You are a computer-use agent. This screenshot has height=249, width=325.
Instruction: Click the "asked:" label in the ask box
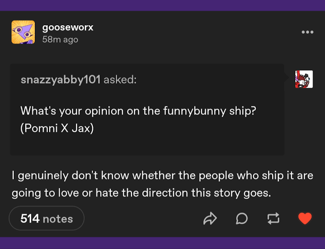120,80
